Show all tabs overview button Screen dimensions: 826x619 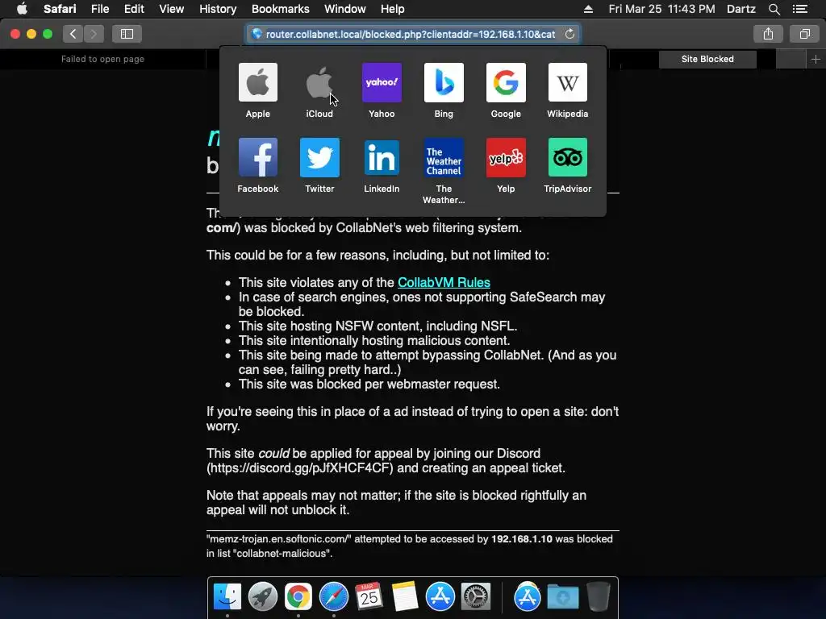[x=804, y=34]
